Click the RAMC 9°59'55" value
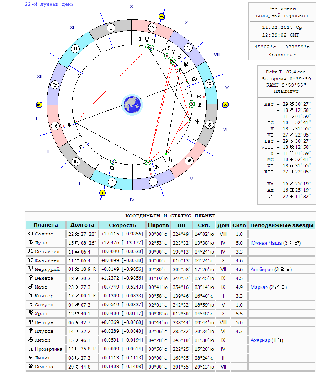The width and height of the screenshot is (334, 372). [x=286, y=85]
